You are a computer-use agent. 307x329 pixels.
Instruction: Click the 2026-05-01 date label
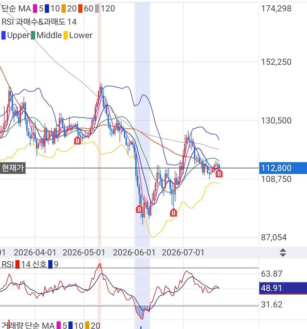point(84,253)
